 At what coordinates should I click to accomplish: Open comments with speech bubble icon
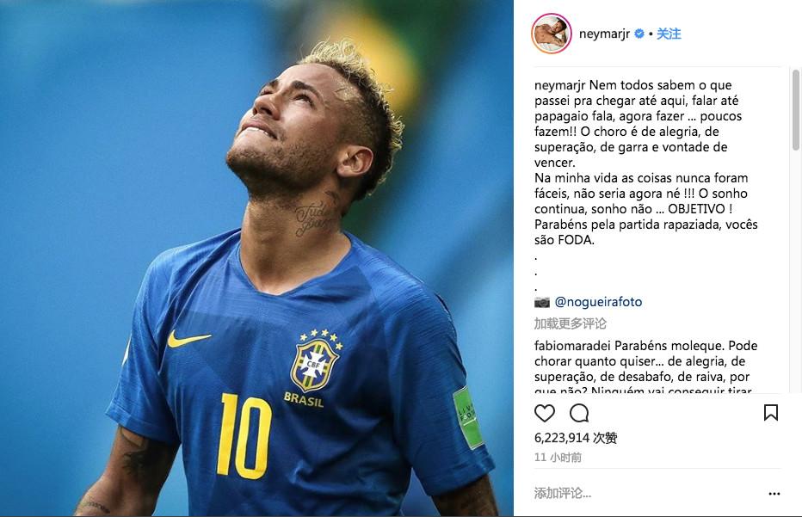pyautogui.click(x=579, y=413)
